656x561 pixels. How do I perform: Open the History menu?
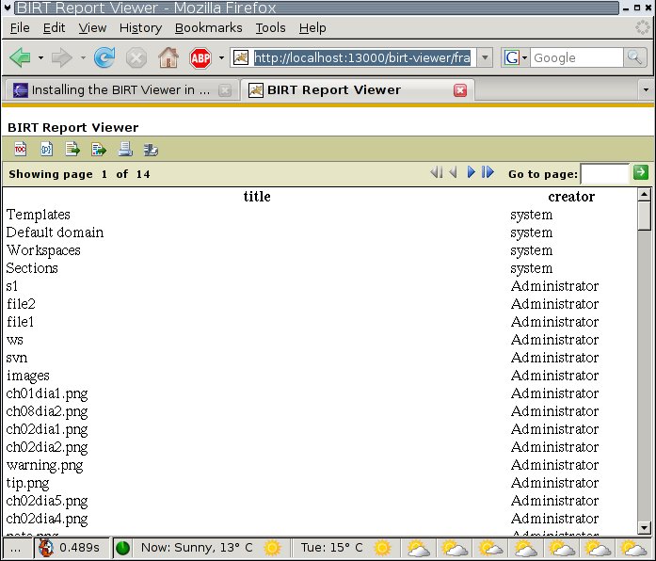(140, 27)
